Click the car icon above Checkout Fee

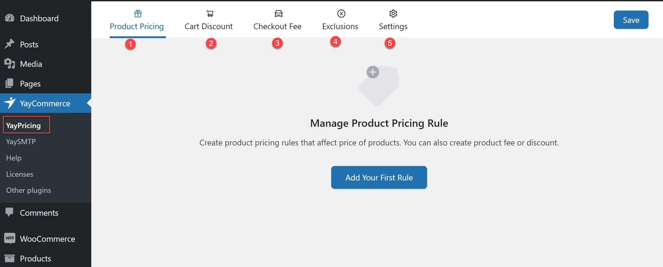[279, 13]
